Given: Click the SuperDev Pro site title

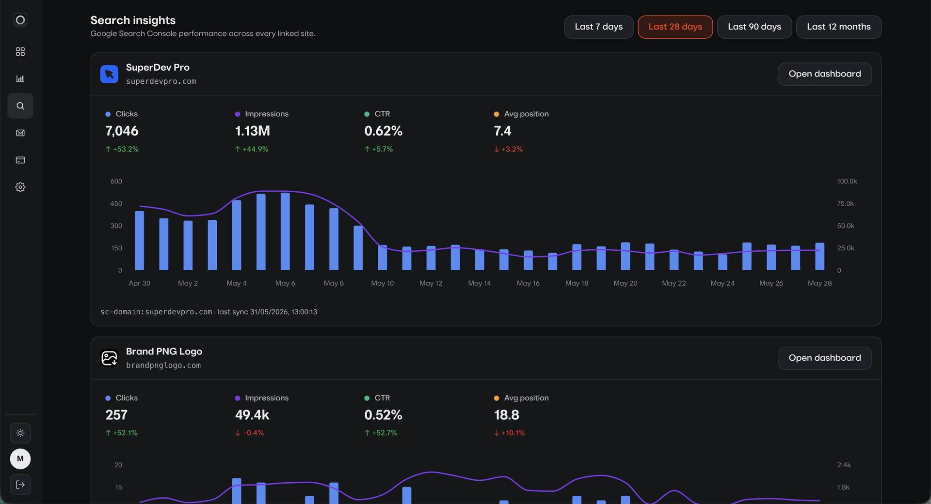Looking at the screenshot, I should point(158,67).
